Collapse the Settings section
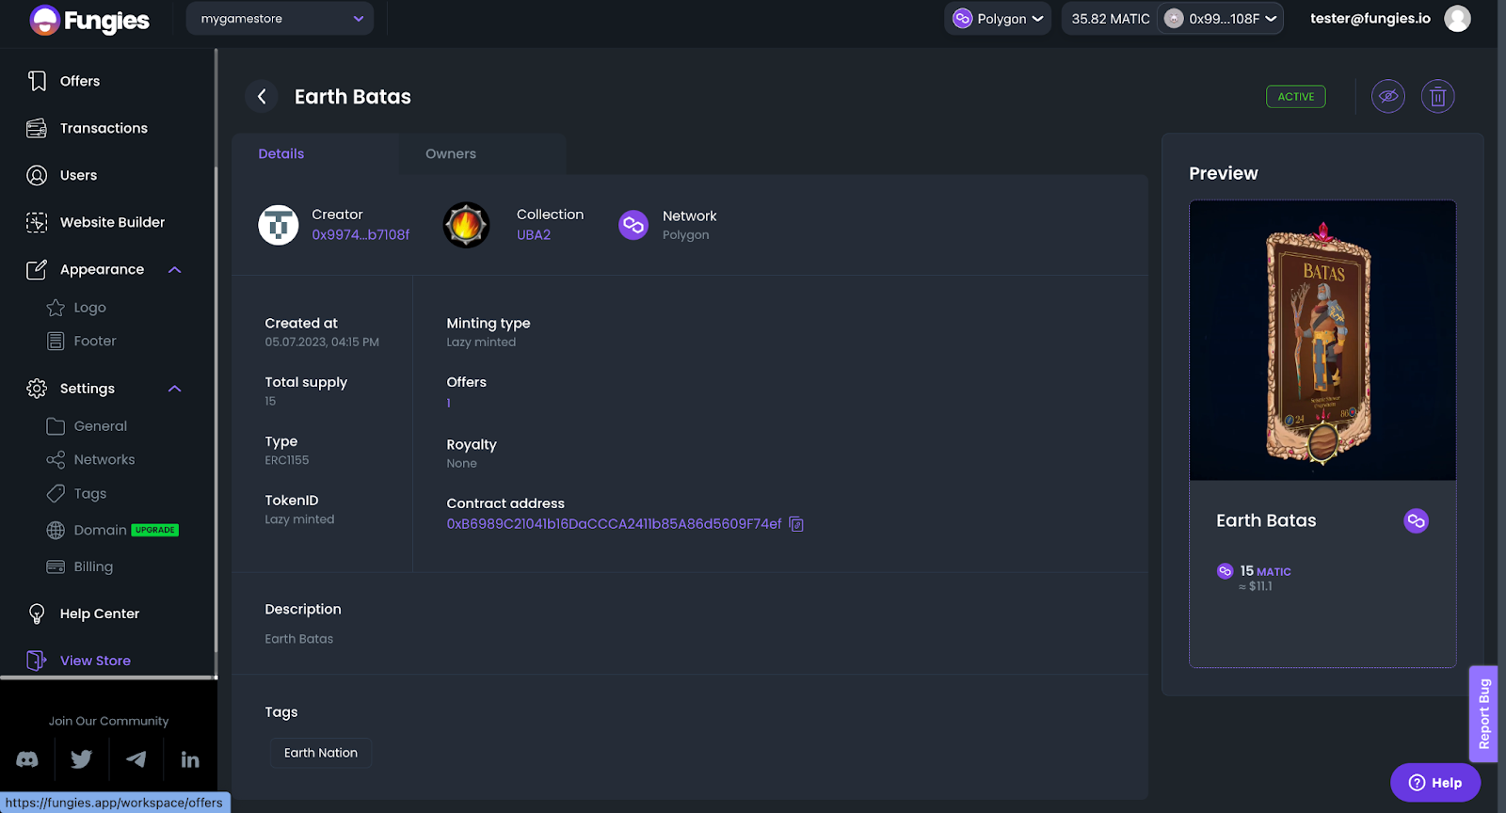1506x813 pixels. (x=174, y=389)
